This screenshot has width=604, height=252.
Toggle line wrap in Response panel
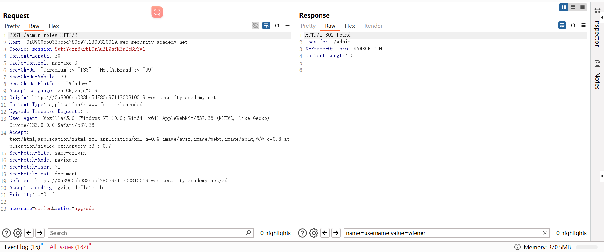tap(562, 25)
